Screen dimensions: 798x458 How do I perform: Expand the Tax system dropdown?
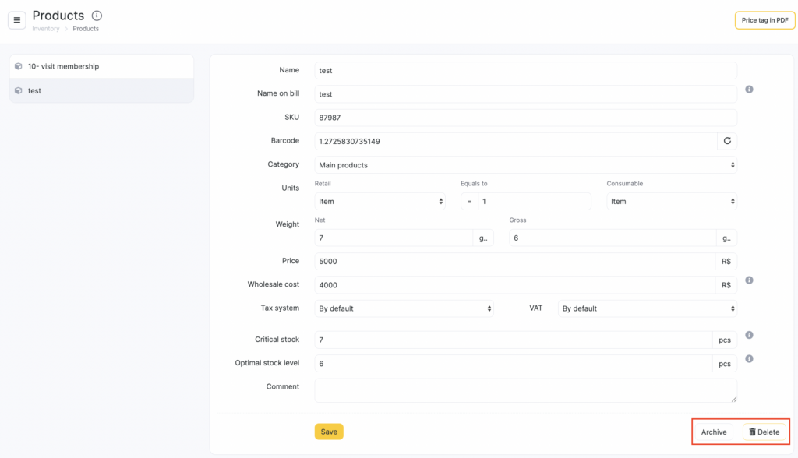(x=404, y=308)
